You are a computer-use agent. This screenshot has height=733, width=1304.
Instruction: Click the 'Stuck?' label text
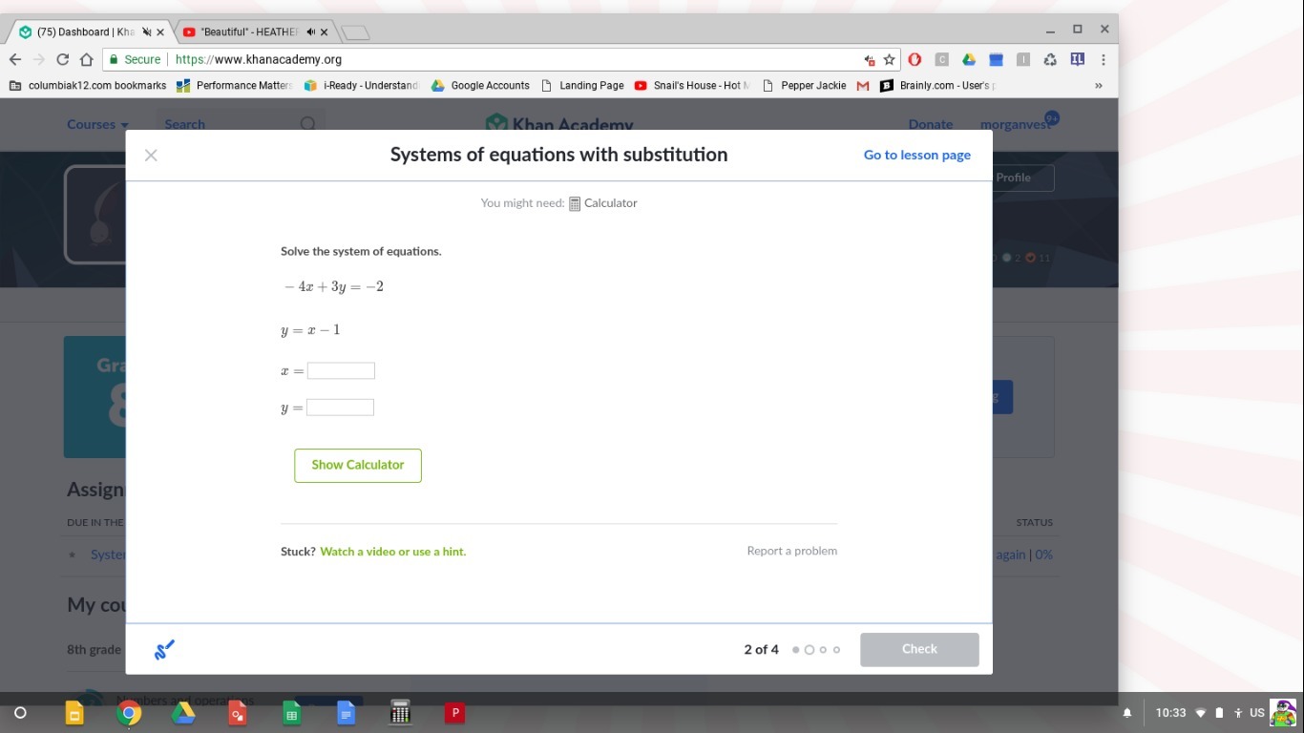point(298,552)
